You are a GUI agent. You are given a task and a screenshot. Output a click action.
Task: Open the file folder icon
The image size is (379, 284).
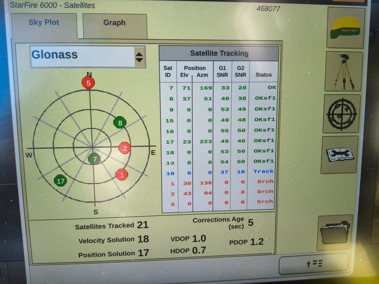coord(335,232)
